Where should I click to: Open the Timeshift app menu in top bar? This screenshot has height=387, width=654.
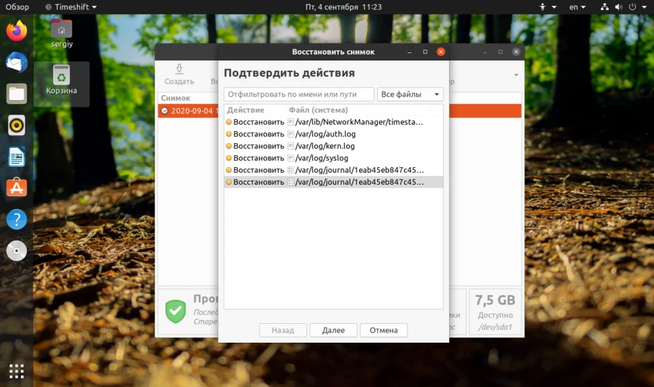[x=71, y=7]
